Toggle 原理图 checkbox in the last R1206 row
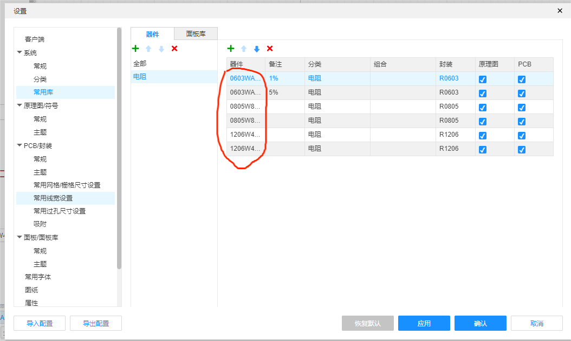Screen dimensions: 571x341 point(483,149)
